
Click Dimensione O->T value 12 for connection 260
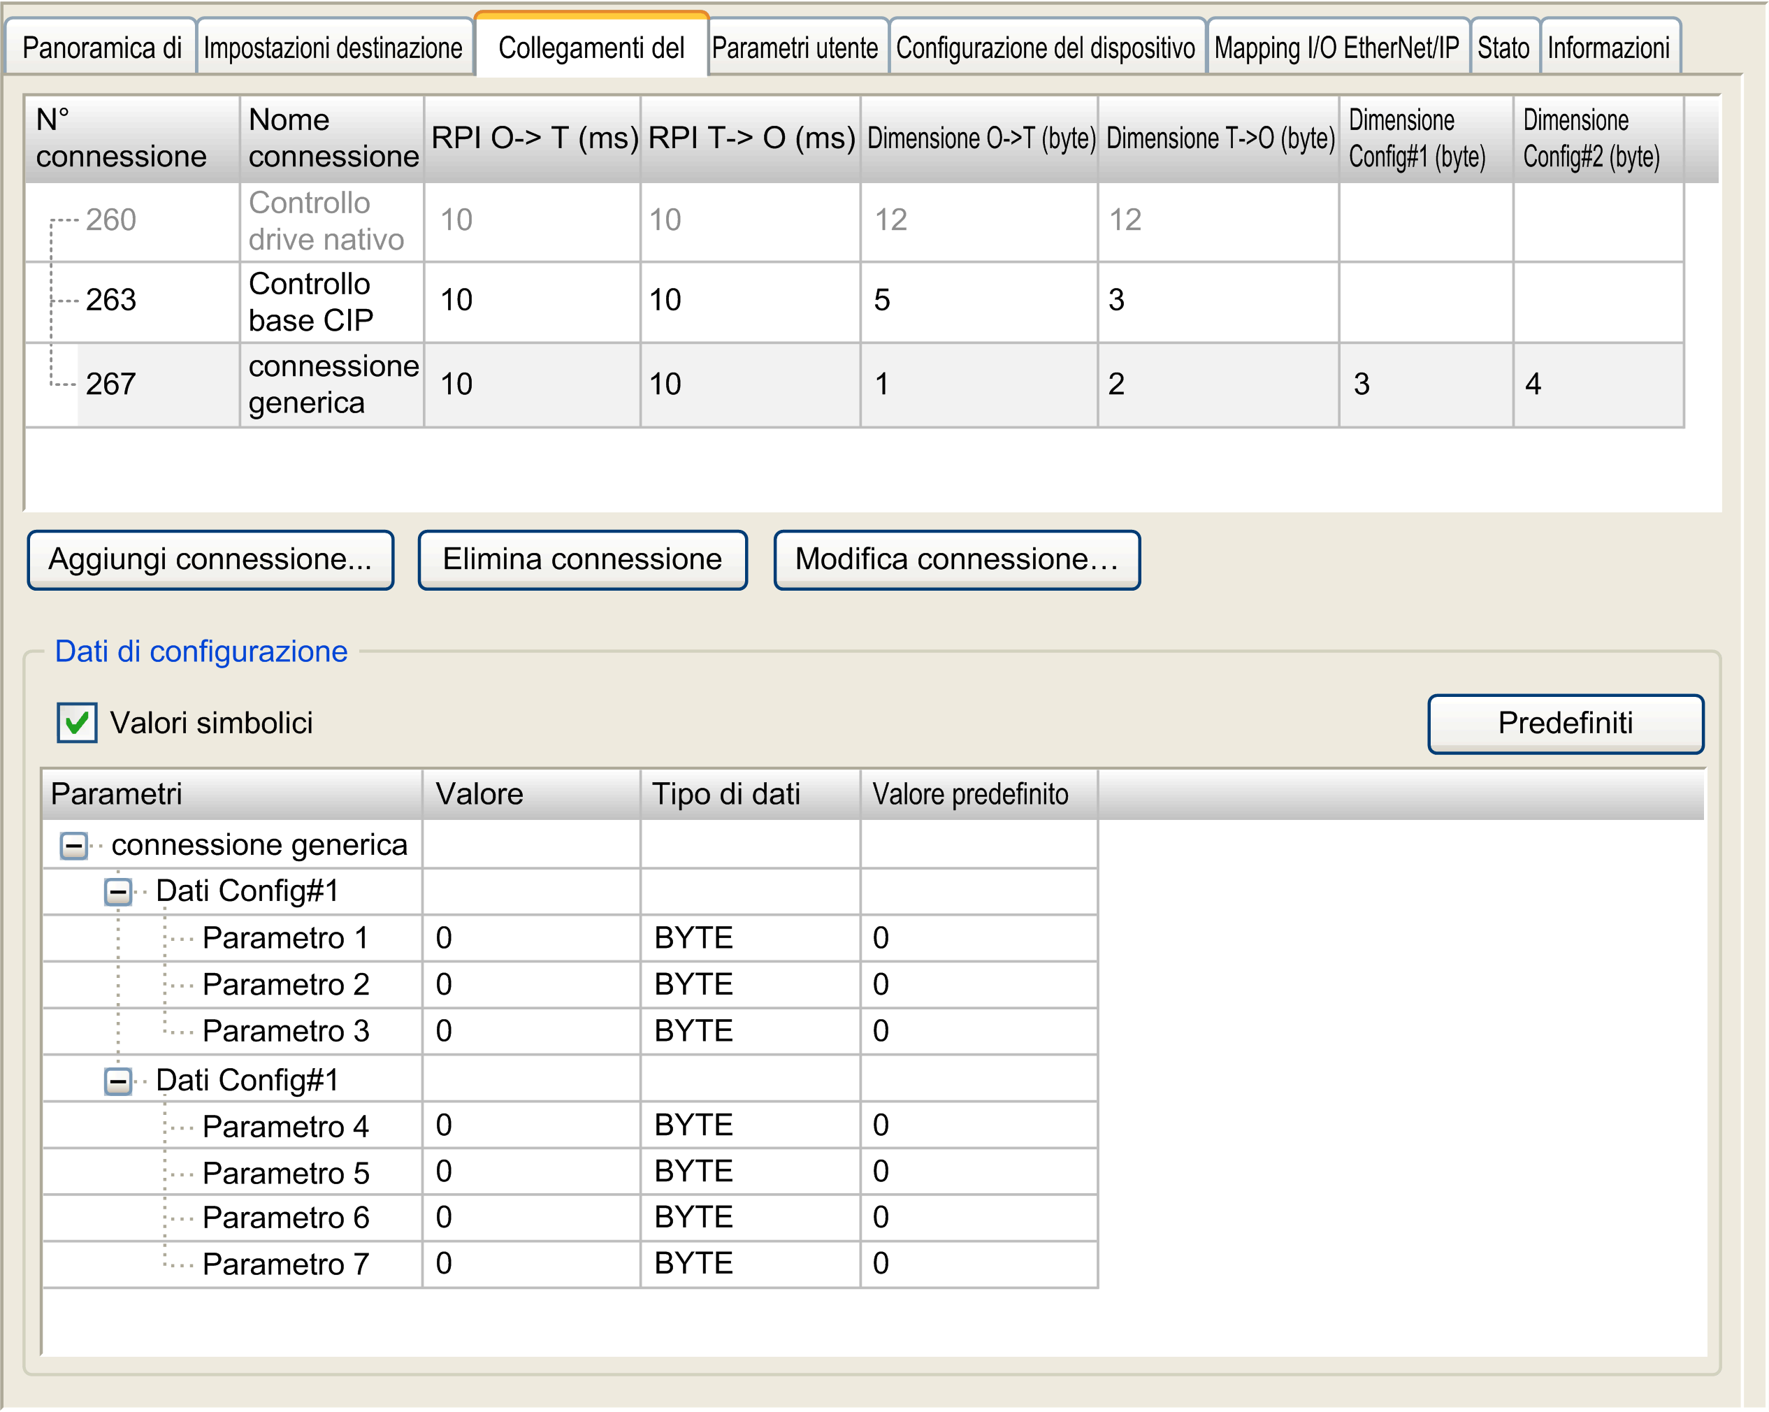tap(980, 222)
